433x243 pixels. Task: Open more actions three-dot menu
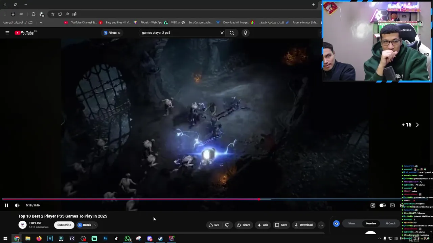[x=321, y=225]
